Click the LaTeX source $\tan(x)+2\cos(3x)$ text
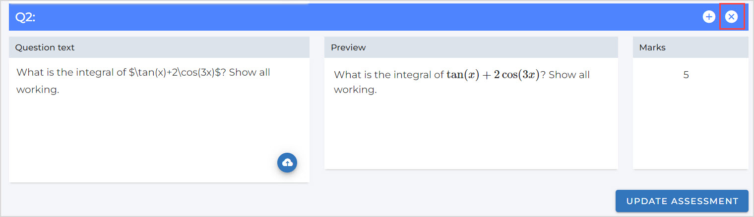This screenshot has width=754, height=217. click(175, 73)
